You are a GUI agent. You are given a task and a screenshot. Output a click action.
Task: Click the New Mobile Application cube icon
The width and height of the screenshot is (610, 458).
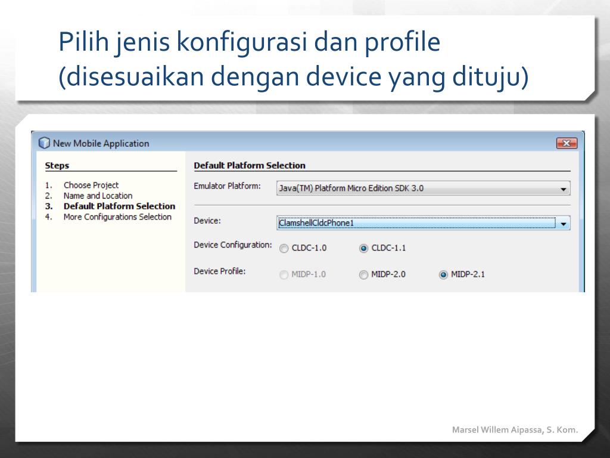click(x=44, y=143)
